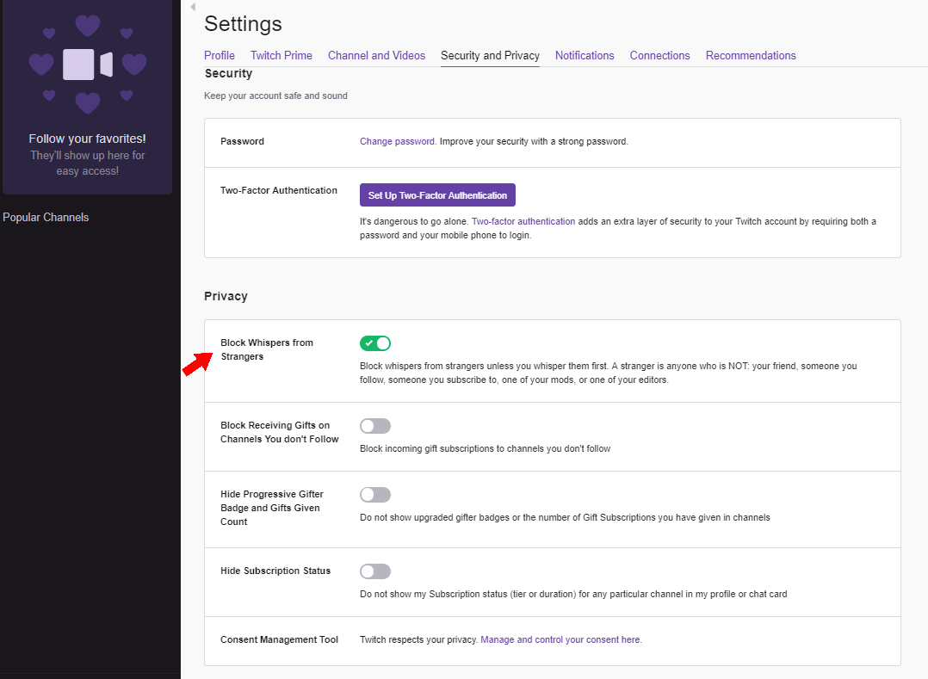Click the Popular Channels heading
This screenshot has width=928, height=679.
tap(46, 217)
